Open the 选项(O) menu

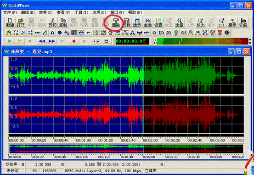(99, 12)
